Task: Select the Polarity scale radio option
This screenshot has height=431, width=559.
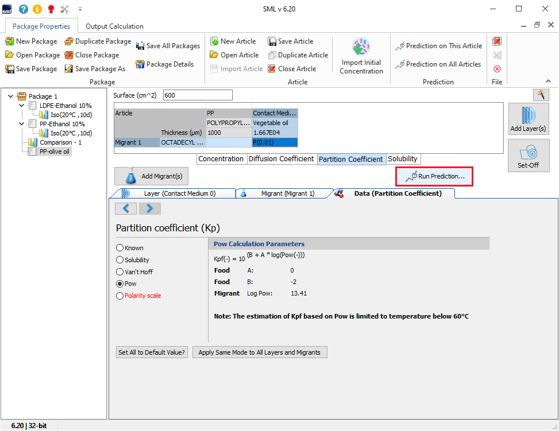Action: [x=120, y=296]
